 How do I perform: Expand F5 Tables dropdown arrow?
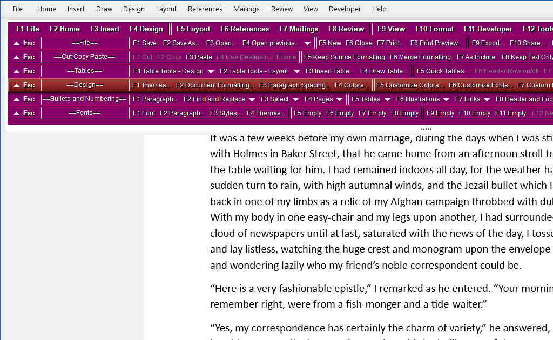tap(387, 100)
